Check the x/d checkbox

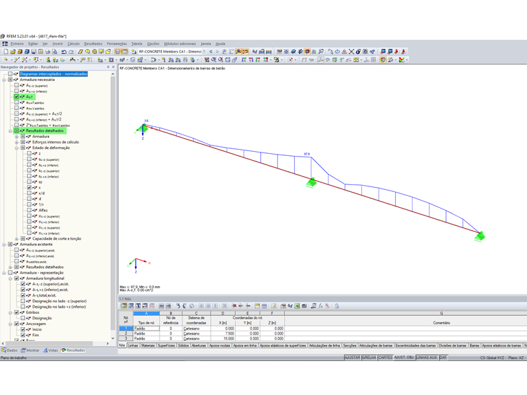pos(29,193)
